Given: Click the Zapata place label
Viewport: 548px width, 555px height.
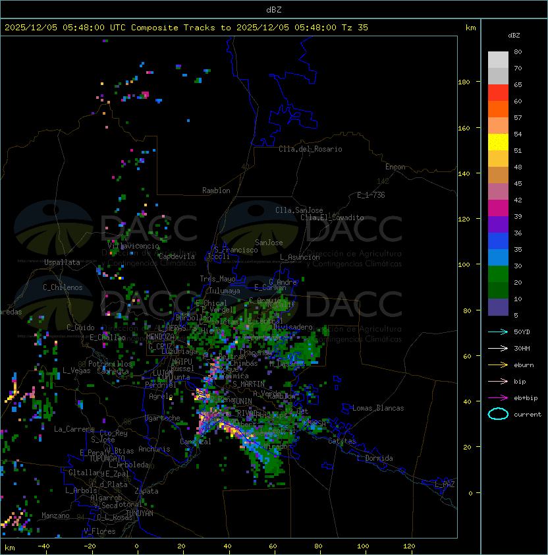Looking at the screenshot, I should [x=146, y=491].
